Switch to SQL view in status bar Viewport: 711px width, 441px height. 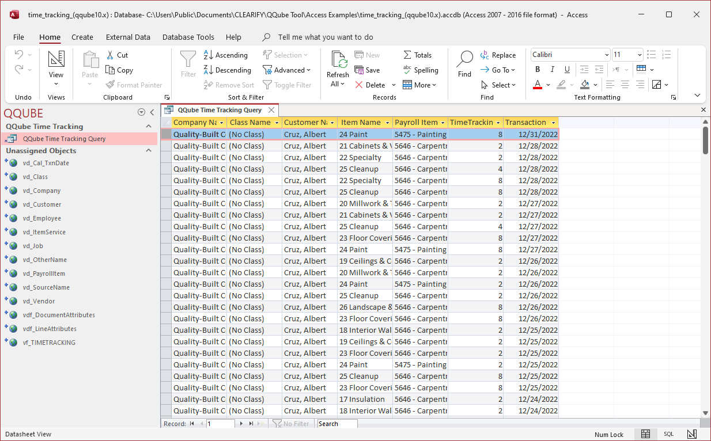[668, 434]
